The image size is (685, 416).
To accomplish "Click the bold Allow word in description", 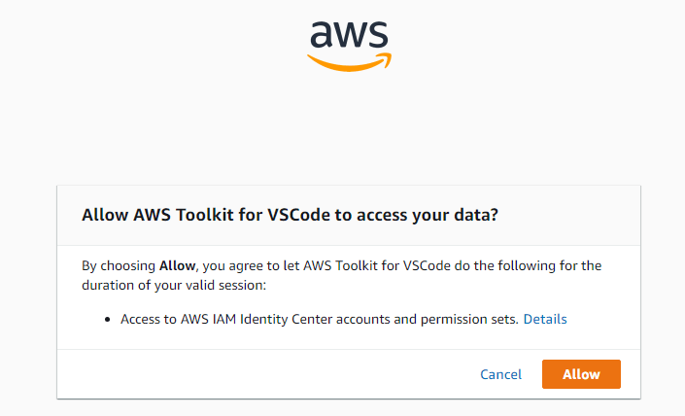I will [177, 265].
